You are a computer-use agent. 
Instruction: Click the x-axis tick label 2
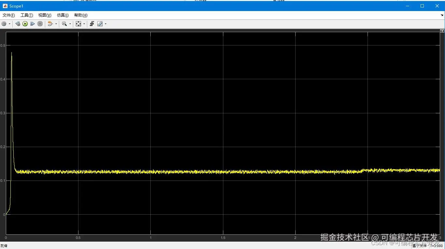pyautogui.click(x=295, y=238)
